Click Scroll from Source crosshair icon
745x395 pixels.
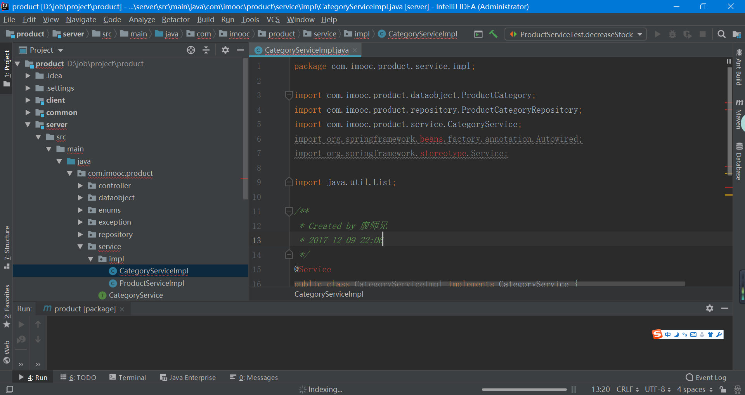pos(191,50)
